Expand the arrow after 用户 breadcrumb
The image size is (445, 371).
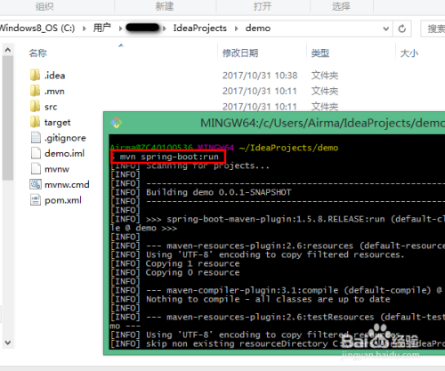[x=120, y=28]
